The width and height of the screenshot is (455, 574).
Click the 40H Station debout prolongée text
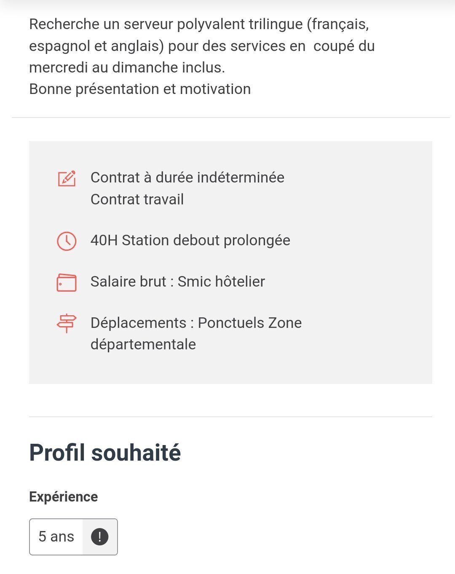point(190,240)
